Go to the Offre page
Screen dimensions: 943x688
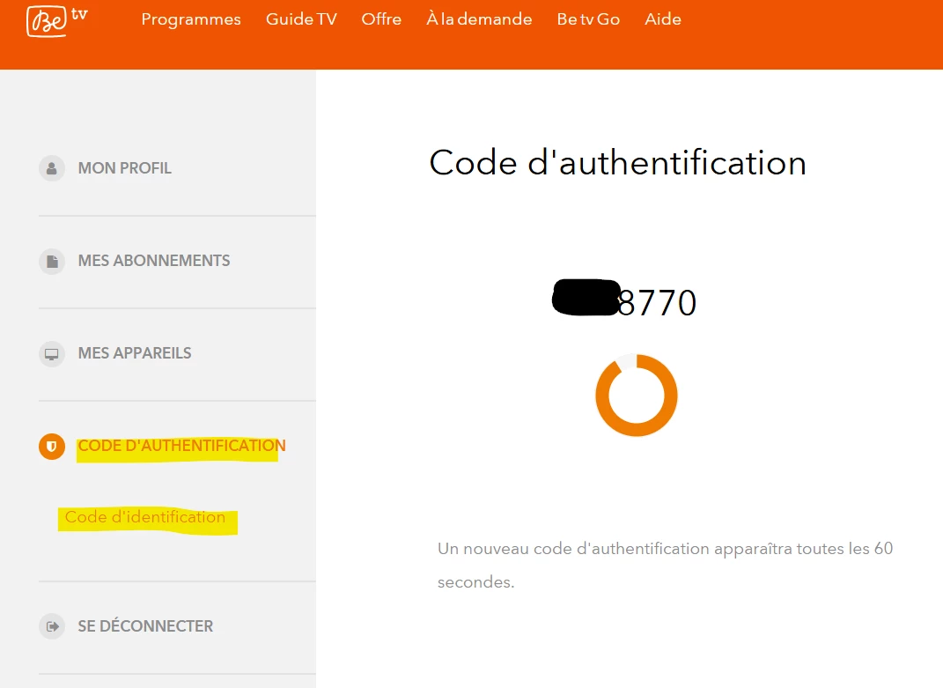381,19
